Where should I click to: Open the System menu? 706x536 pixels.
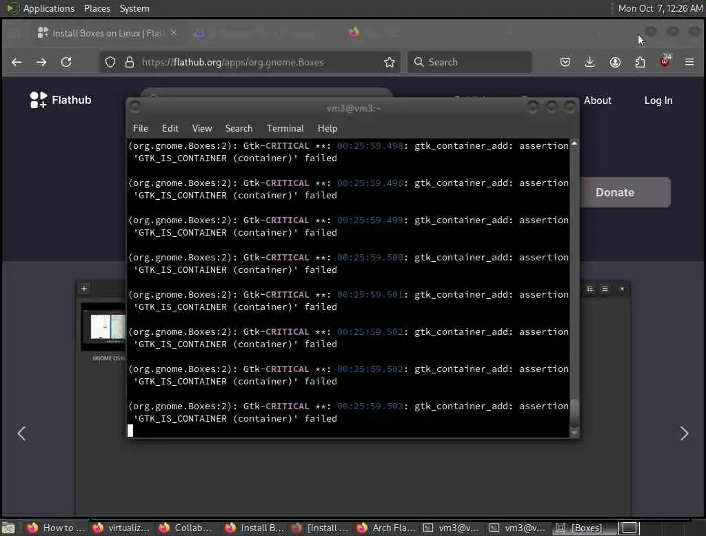click(134, 8)
